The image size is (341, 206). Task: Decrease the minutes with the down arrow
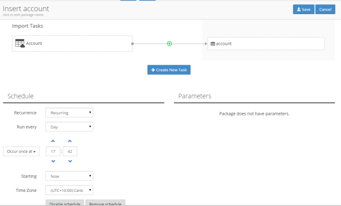coord(70,161)
